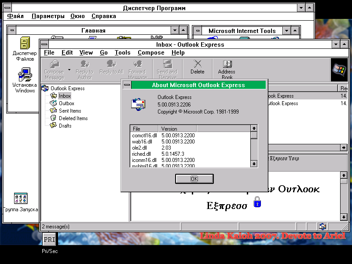Click the Outlook Express icon in About dialog
352x264 pixels.
[x=138, y=104]
